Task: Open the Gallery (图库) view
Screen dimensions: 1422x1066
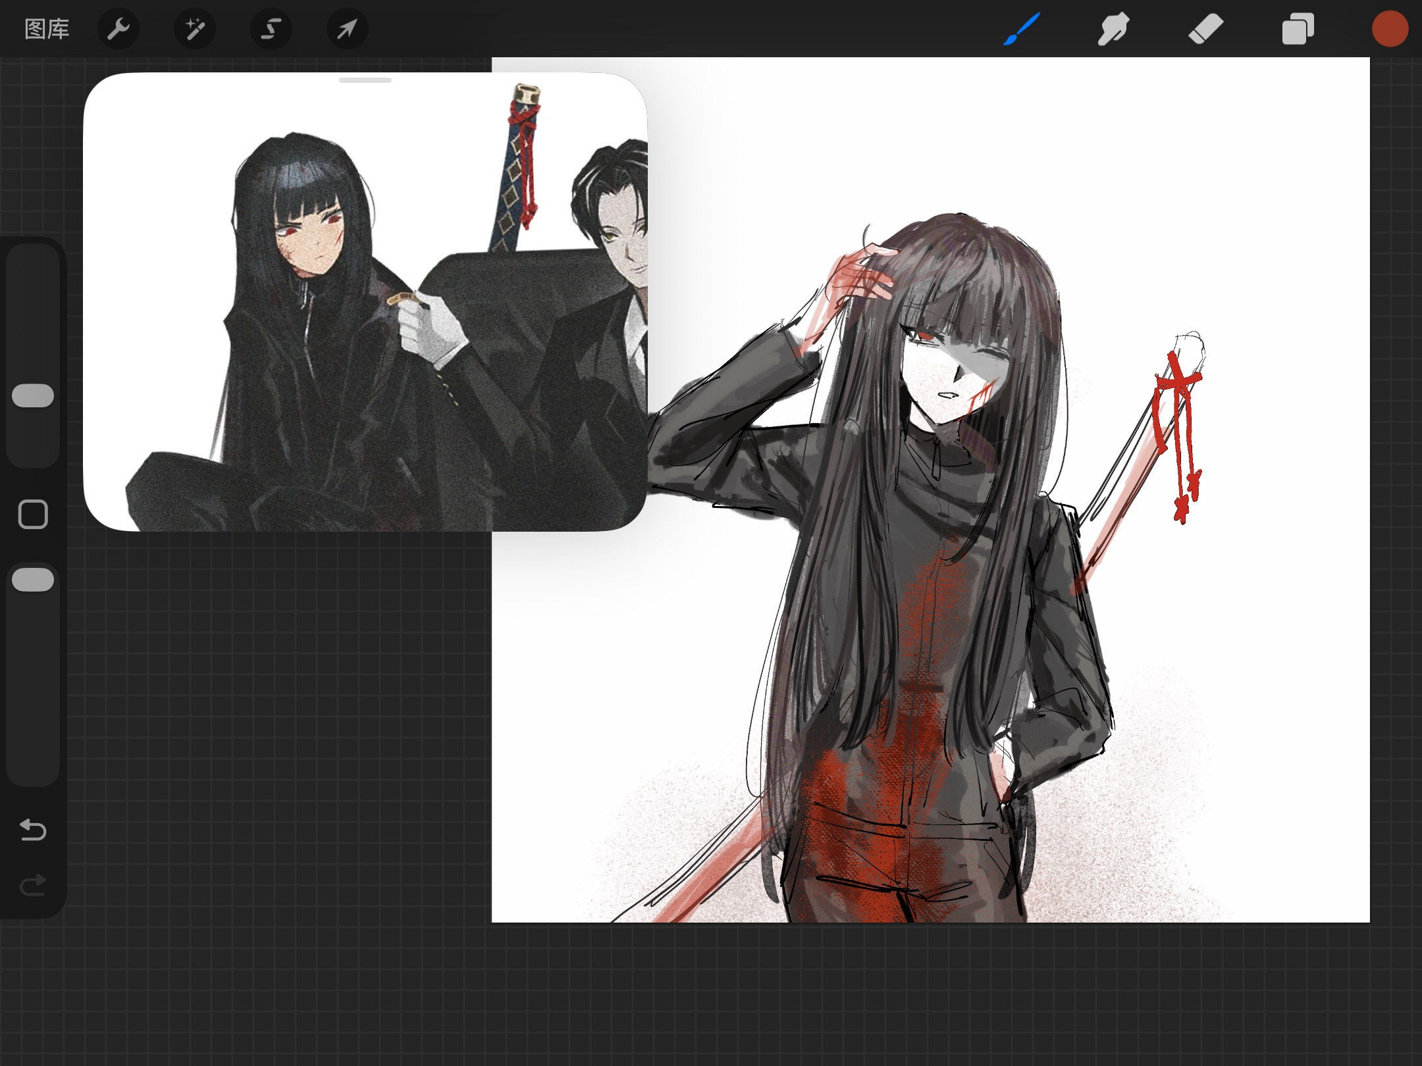Action: [47, 29]
